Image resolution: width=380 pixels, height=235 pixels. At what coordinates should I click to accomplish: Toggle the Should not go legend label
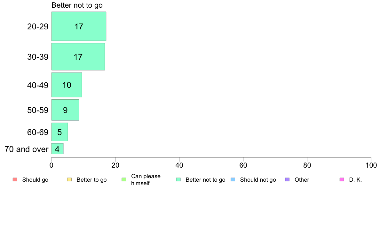258,180
